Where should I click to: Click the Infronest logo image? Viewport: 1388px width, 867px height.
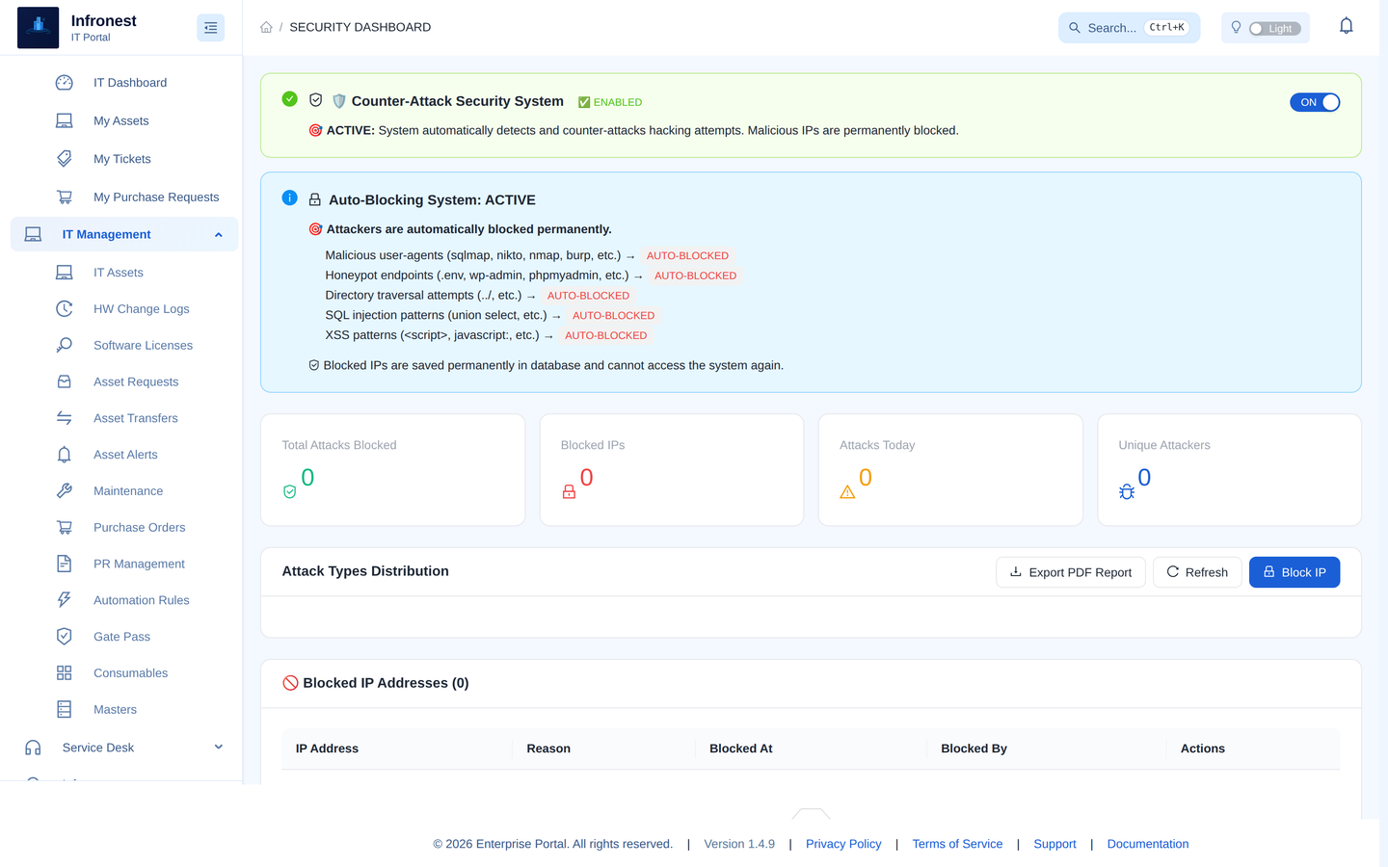tap(39, 28)
